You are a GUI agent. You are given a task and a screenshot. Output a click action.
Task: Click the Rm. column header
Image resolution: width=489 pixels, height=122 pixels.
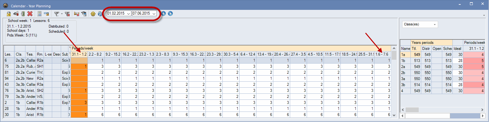40,54
